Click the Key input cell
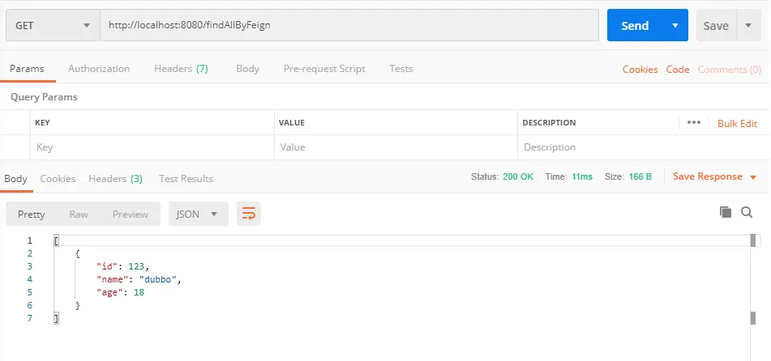Screen dimensions: 771x361 152,147
